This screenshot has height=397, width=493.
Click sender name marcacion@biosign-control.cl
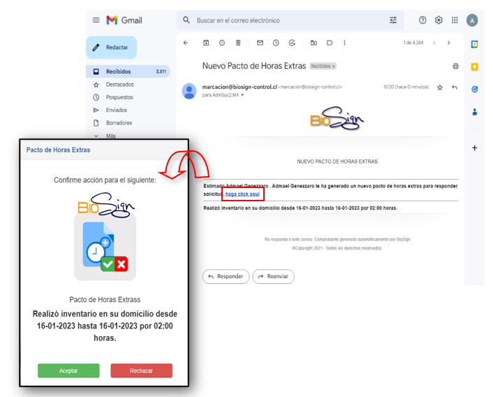(240, 87)
